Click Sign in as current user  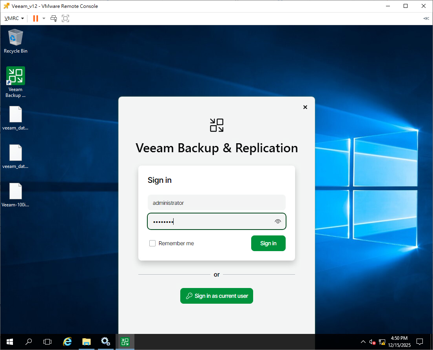[216, 296]
